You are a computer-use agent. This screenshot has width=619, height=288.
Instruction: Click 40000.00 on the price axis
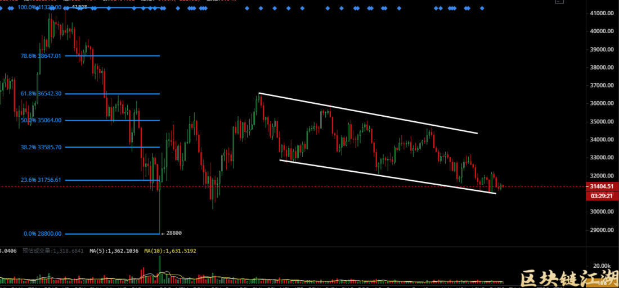[x=602, y=31]
